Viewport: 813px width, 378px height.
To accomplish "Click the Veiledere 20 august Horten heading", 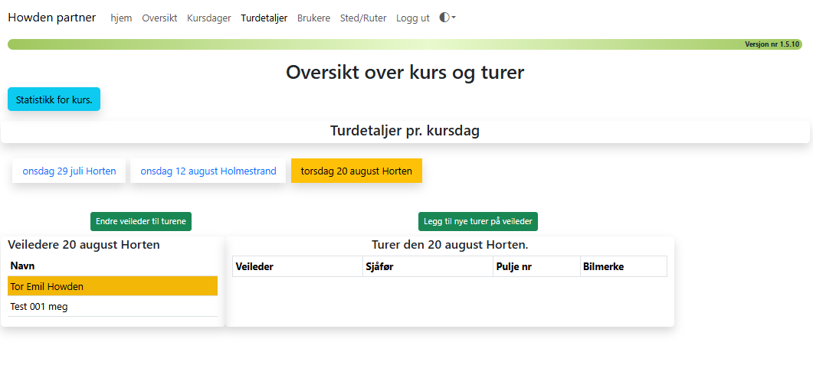I will (x=84, y=245).
